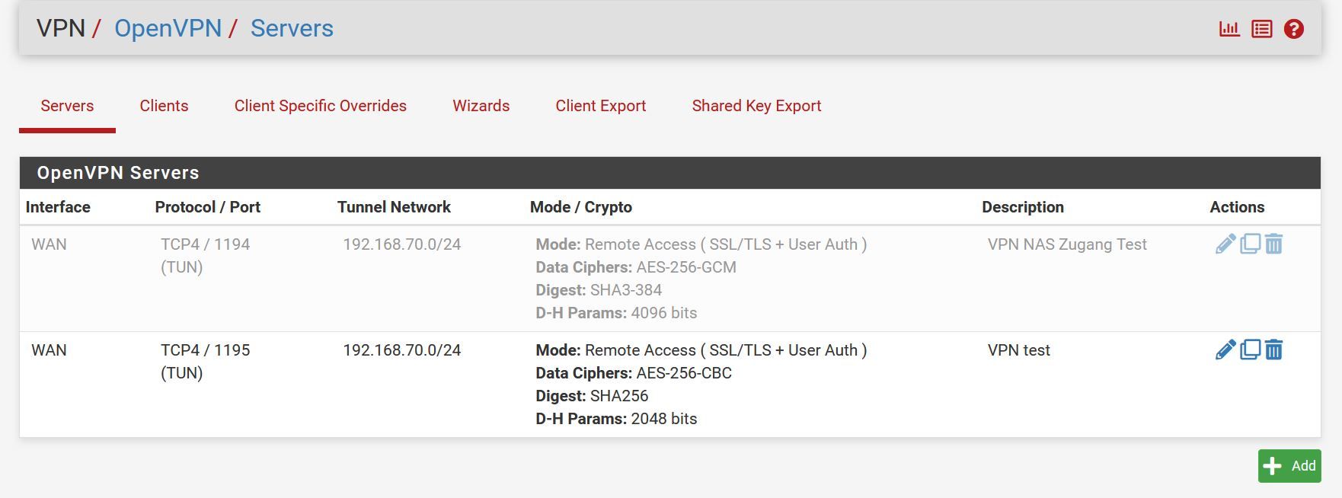This screenshot has width=1342, height=498.
Task: Switch to the Clients tab
Action: click(x=164, y=106)
